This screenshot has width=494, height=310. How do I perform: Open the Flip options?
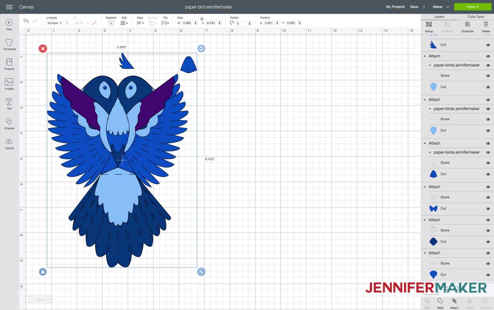coord(165,23)
